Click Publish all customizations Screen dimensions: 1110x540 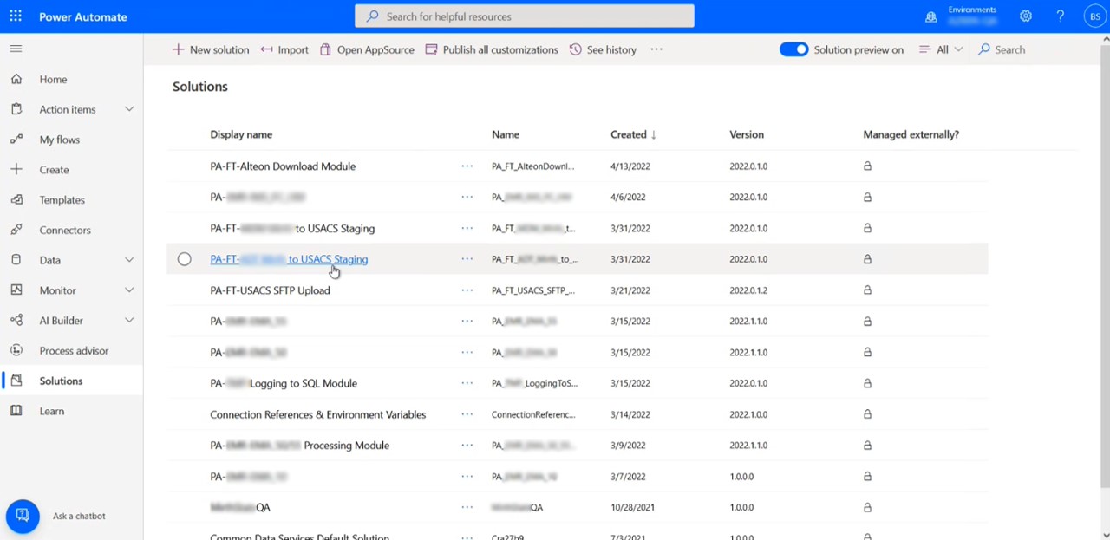click(492, 49)
